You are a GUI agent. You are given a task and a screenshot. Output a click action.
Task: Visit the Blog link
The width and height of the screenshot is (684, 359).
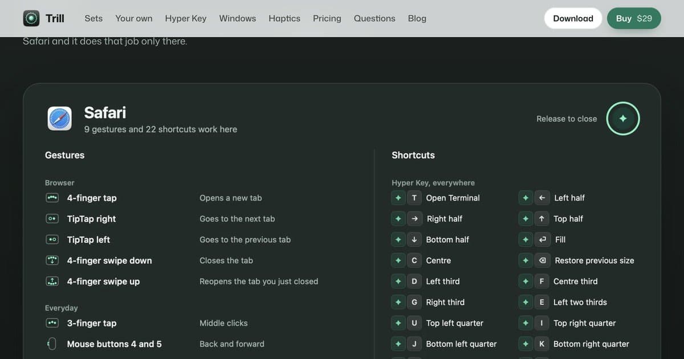[x=417, y=18]
